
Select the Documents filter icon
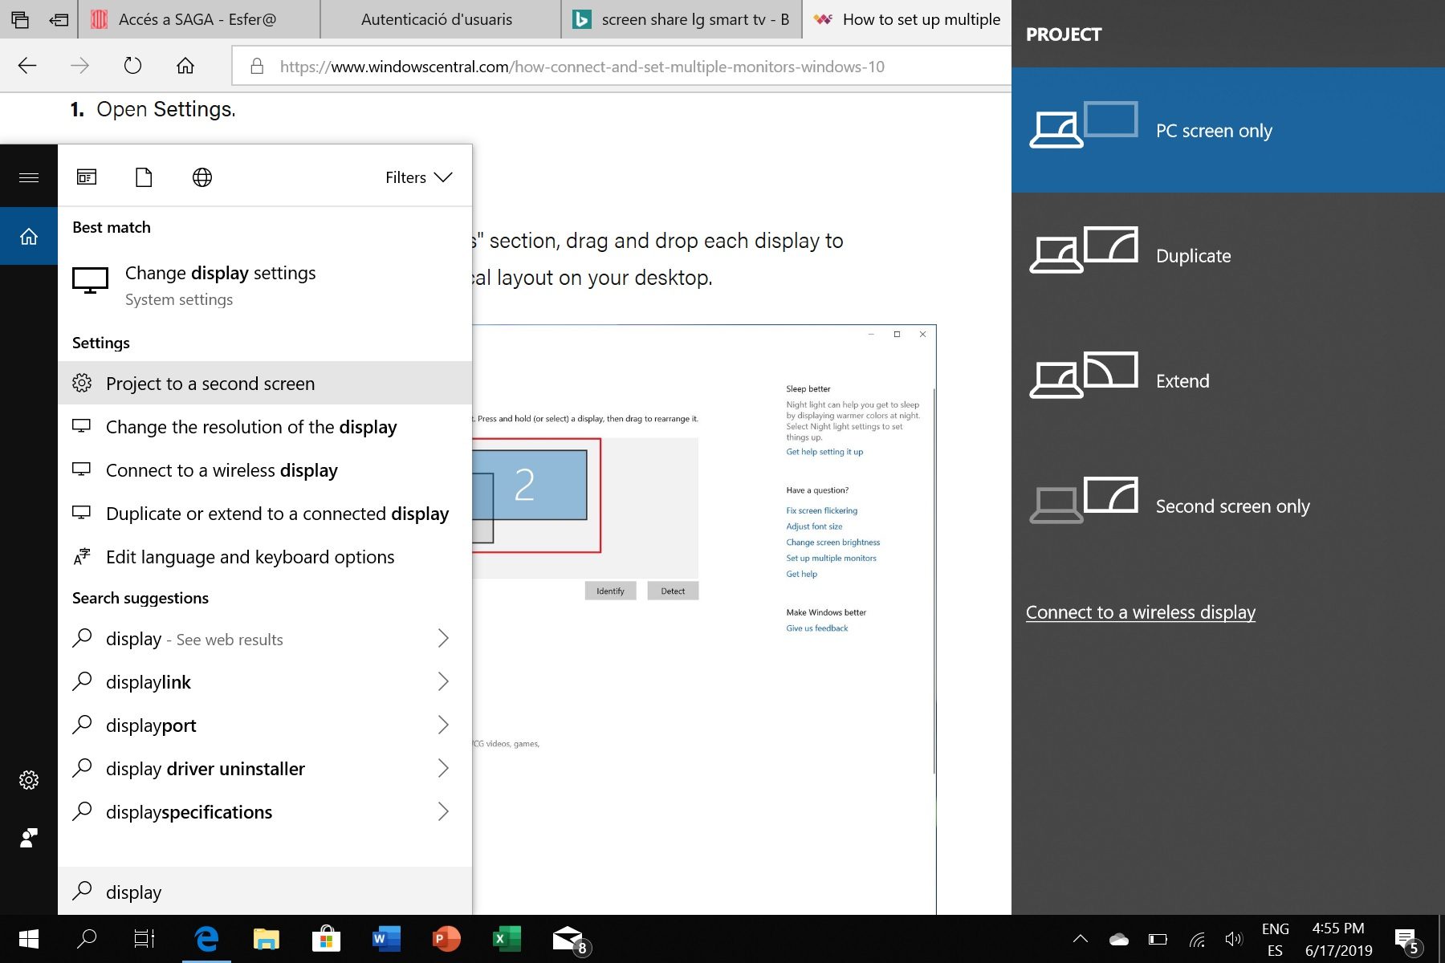[144, 177]
